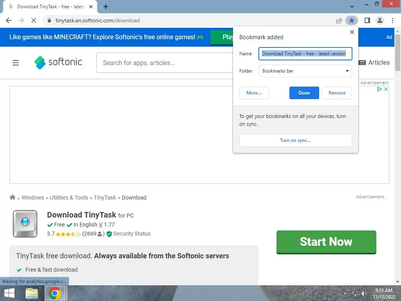Image resolution: width=401 pixels, height=301 pixels.
Task: Click Turn on sync...
Action: click(x=295, y=140)
